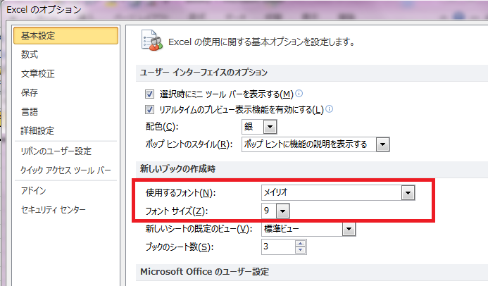Click the メイリオ font name field
This screenshot has width=488, height=286.
click(332, 192)
